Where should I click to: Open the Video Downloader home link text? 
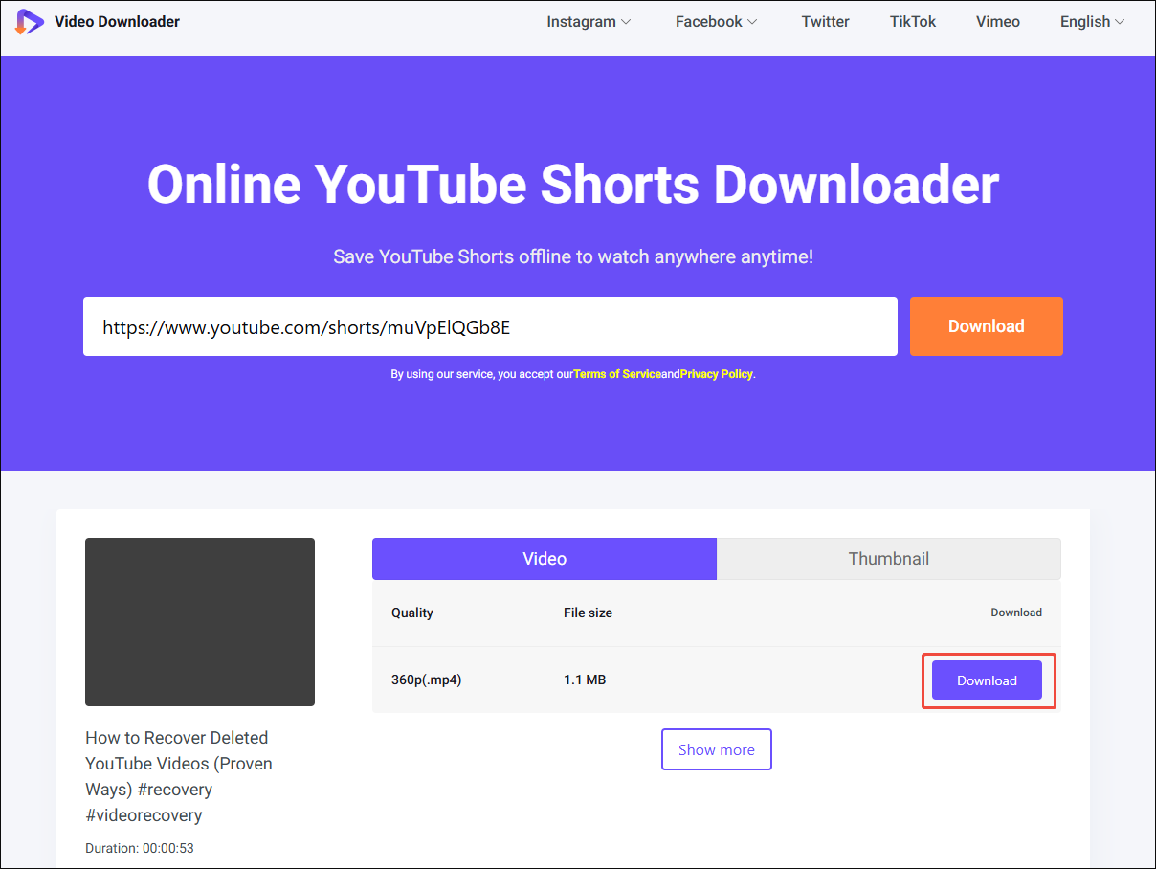click(x=117, y=21)
